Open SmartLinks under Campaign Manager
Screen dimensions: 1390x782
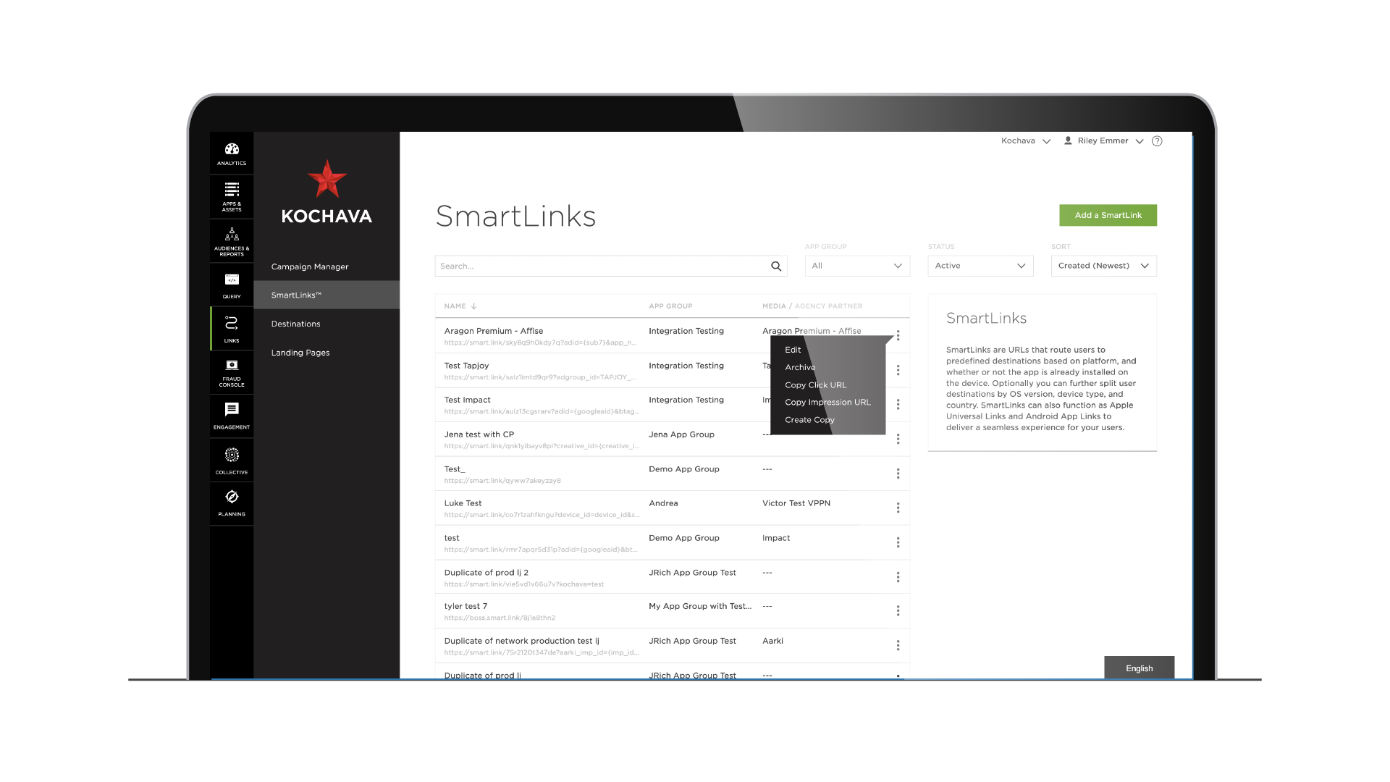point(296,295)
